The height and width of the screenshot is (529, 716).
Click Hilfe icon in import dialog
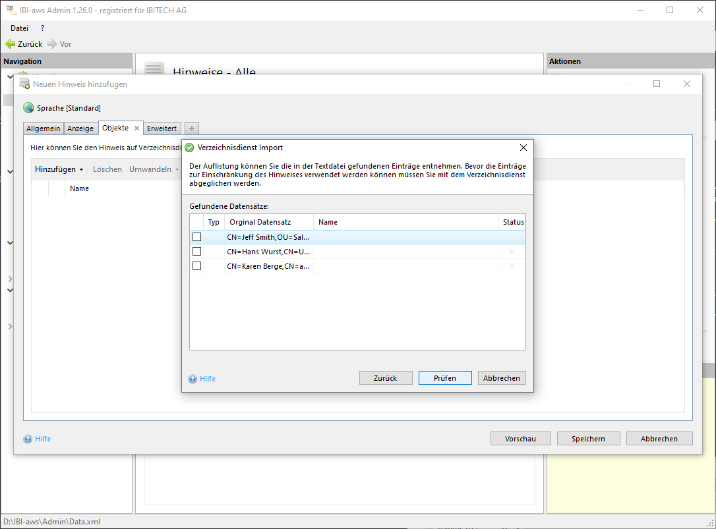tap(193, 379)
